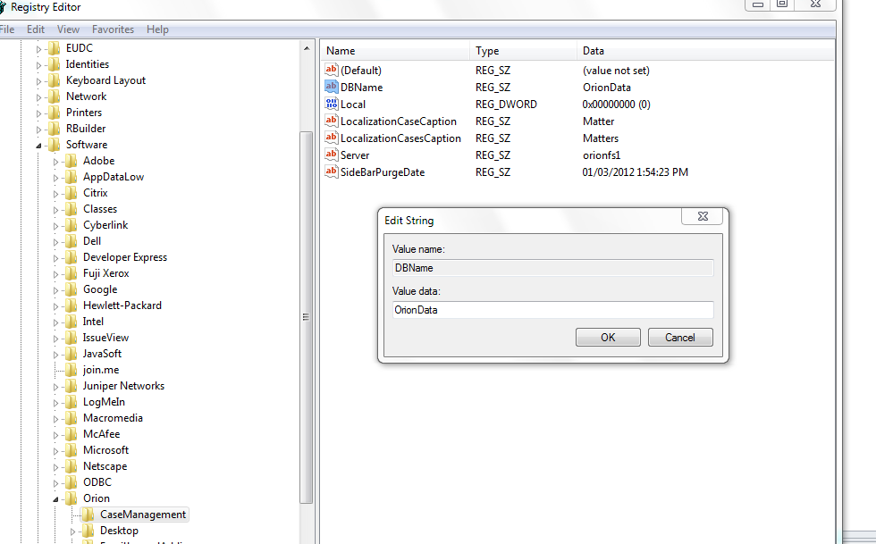This screenshot has width=876, height=544.
Task: Expand the Desktop subkey under Orion
Action: pyautogui.click(x=72, y=531)
